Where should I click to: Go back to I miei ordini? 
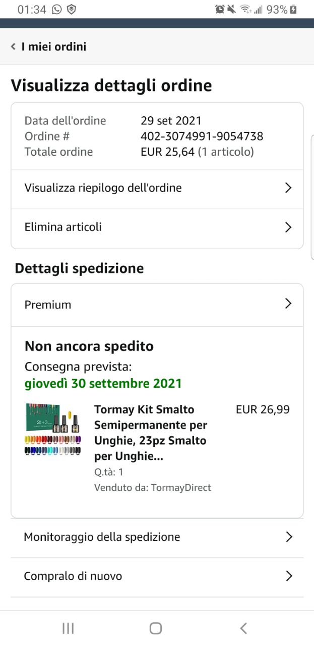coord(48,47)
